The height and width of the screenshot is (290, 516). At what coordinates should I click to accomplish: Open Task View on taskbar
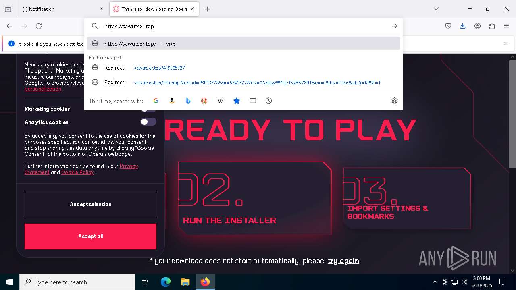click(145, 282)
